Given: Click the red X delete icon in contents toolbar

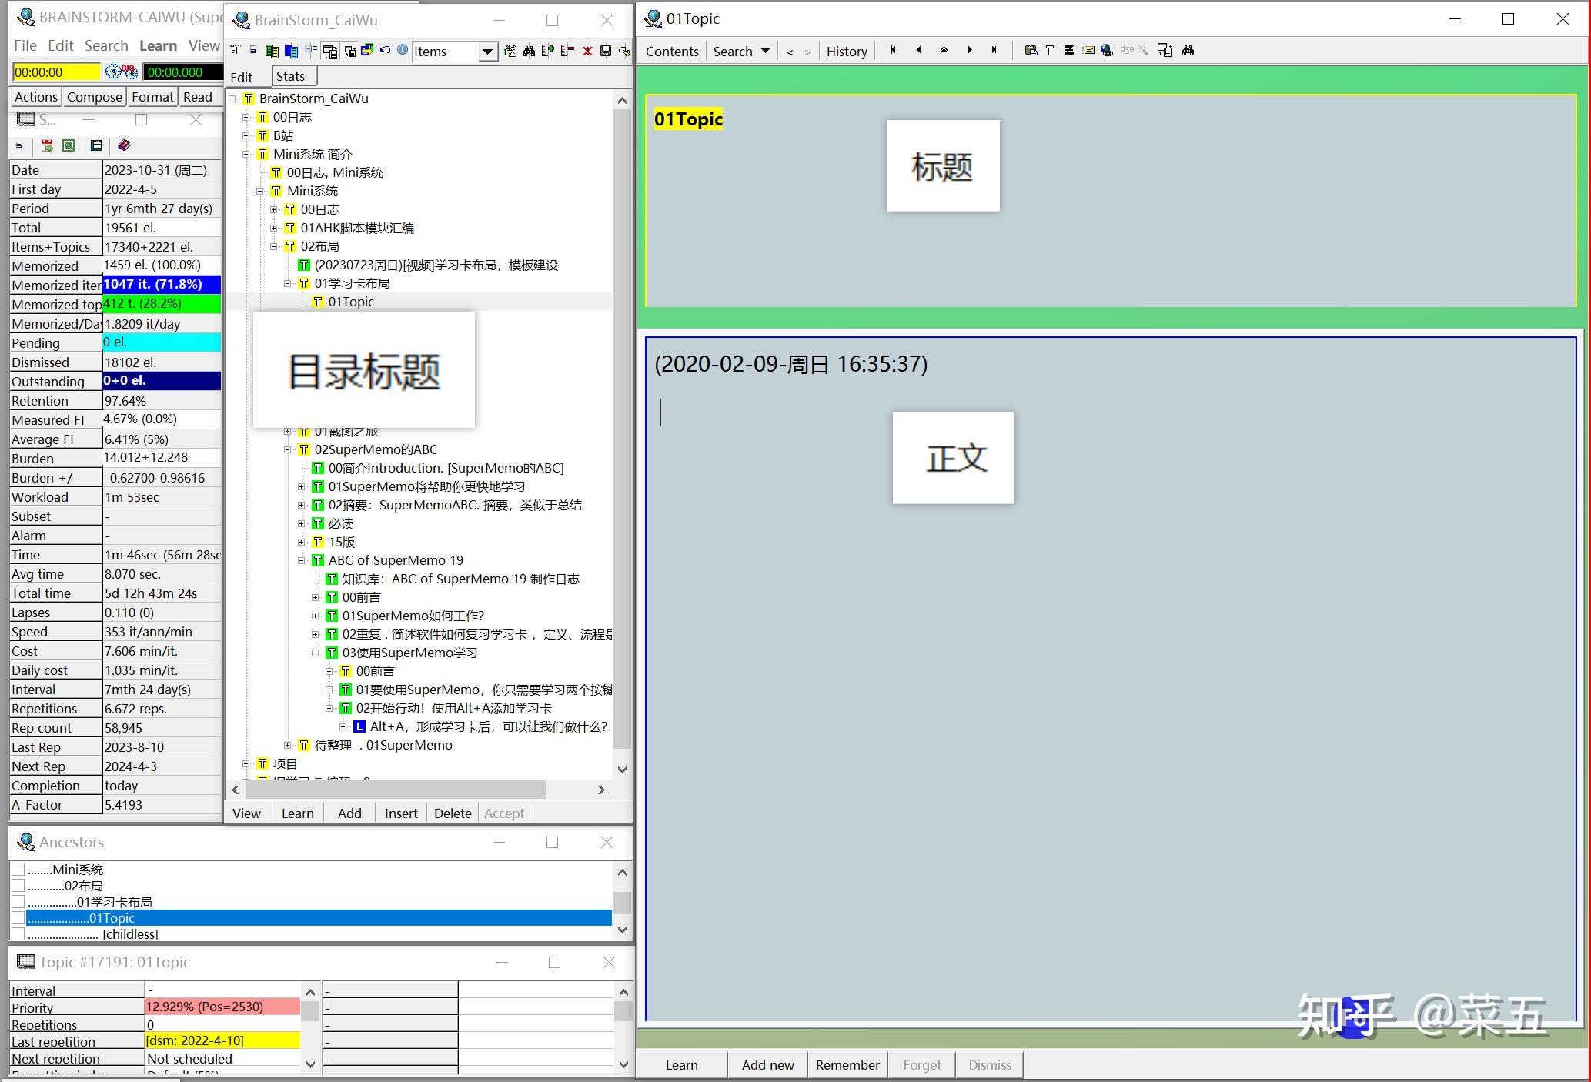Looking at the screenshot, I should (x=587, y=52).
